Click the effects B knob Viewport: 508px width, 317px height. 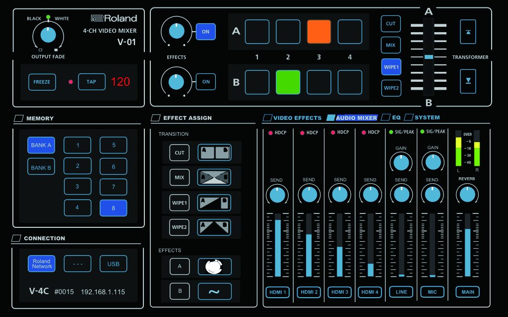177,82
